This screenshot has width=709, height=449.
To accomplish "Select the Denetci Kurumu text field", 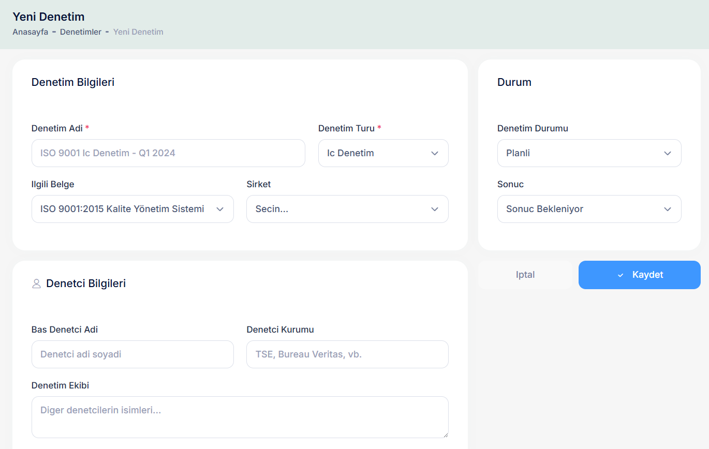I will tap(347, 354).
